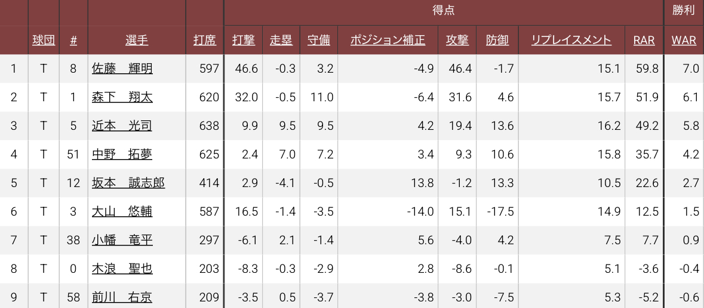Open player page for 近本 光司

122,126
